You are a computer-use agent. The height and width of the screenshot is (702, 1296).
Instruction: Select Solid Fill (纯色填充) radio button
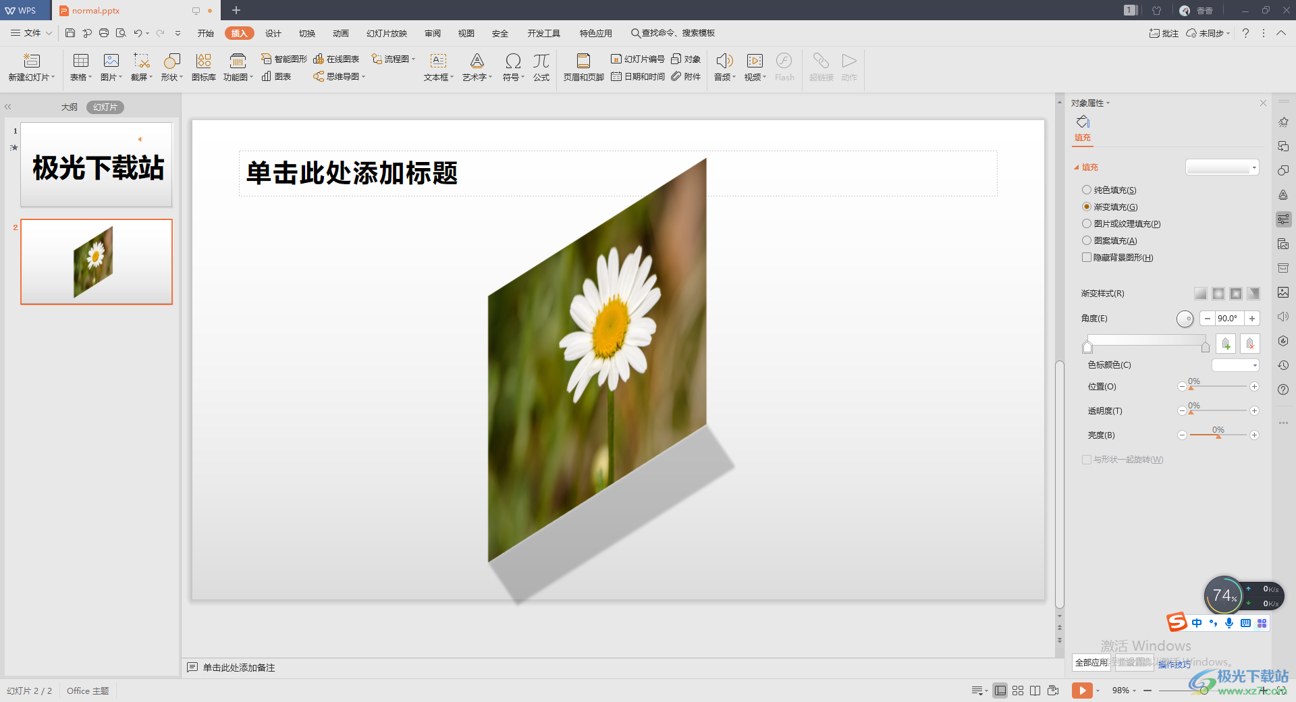[1087, 190]
